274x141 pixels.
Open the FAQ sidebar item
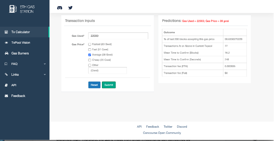point(25,64)
